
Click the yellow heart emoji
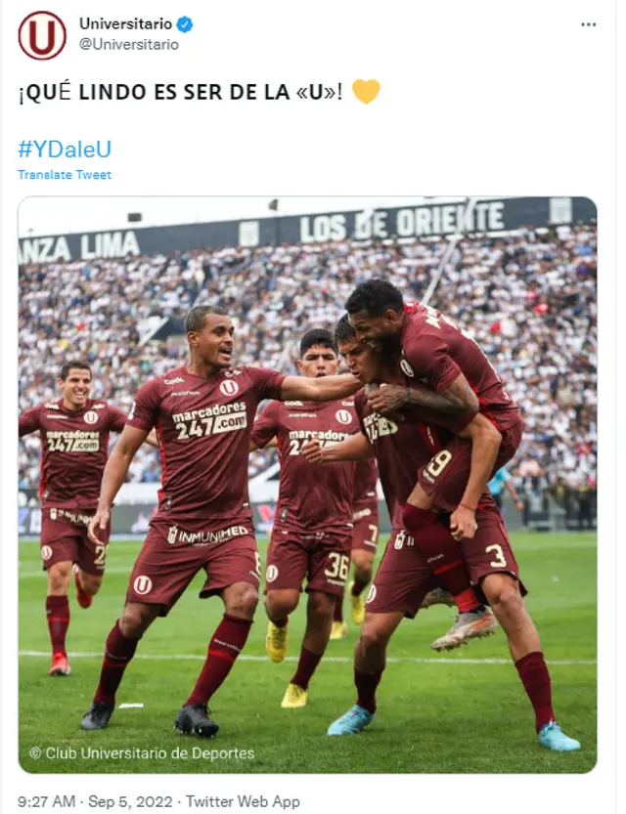(x=366, y=92)
